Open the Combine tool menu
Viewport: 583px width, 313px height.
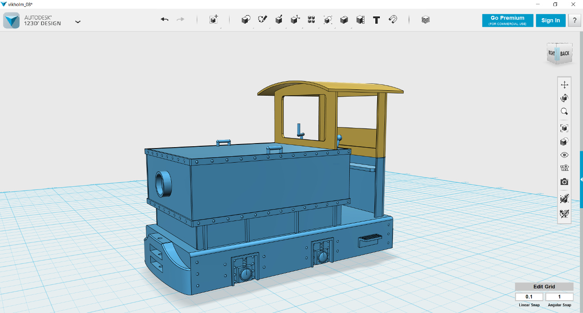point(344,20)
